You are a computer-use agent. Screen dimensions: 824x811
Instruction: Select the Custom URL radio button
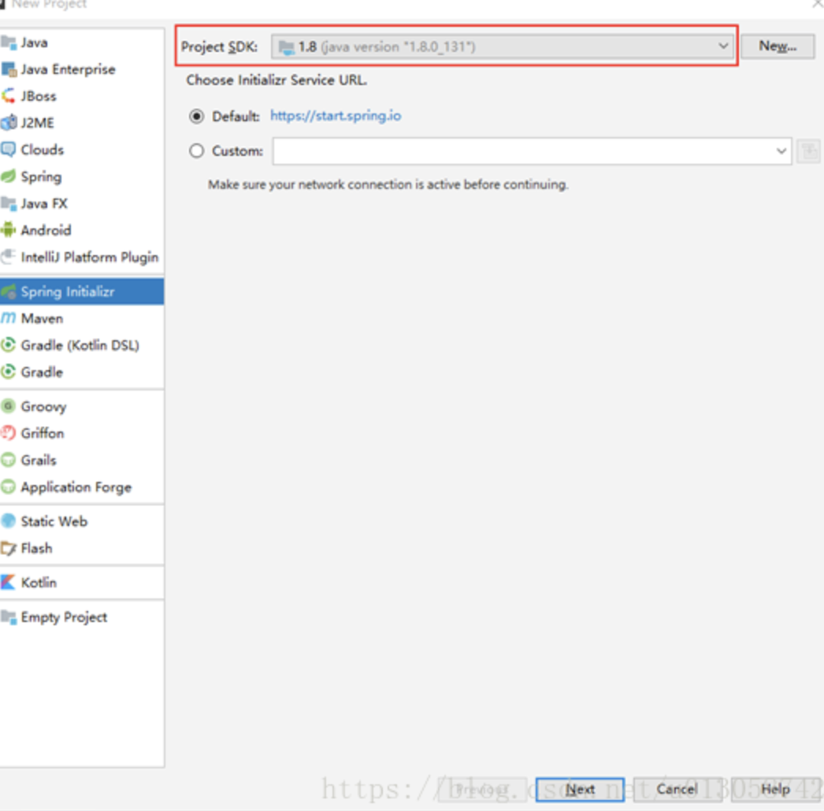point(196,151)
